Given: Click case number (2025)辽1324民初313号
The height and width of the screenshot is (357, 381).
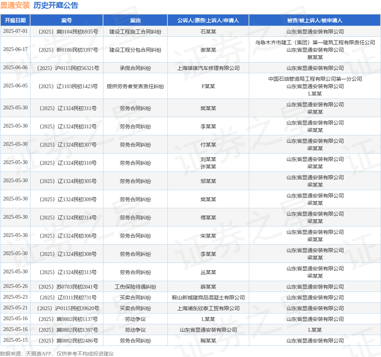Looking at the screenshot, I should click(x=67, y=272).
